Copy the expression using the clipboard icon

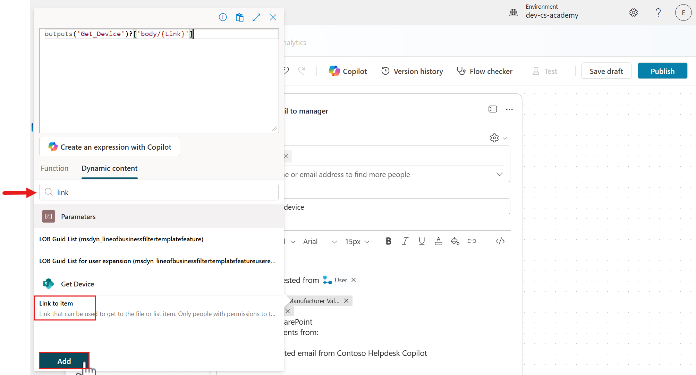click(x=239, y=17)
